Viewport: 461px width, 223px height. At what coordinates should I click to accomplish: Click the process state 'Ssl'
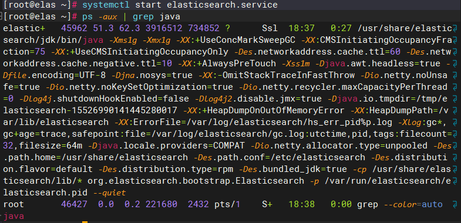(270, 28)
